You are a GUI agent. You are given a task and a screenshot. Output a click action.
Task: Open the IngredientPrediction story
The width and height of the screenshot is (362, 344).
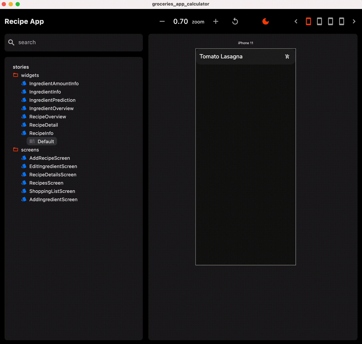pyautogui.click(x=52, y=100)
